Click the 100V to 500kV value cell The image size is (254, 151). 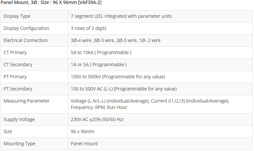[118, 77]
